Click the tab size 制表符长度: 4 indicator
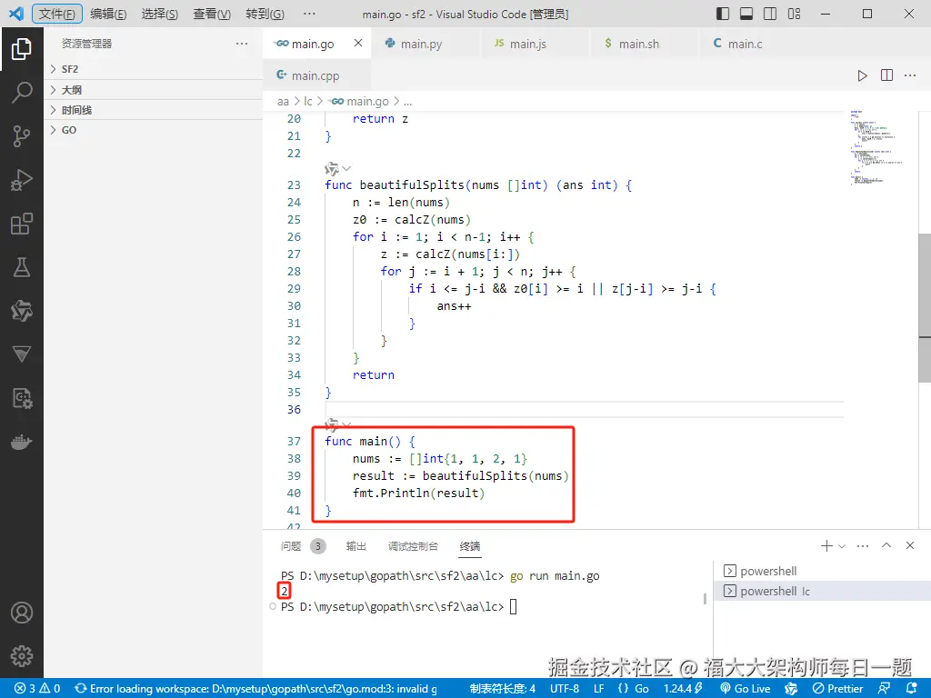This screenshot has height=698, width=931. point(503,689)
